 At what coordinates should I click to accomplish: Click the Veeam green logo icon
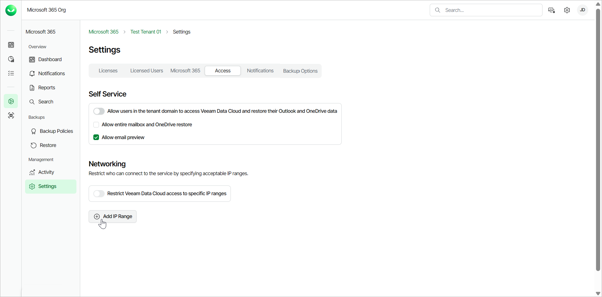click(x=11, y=10)
